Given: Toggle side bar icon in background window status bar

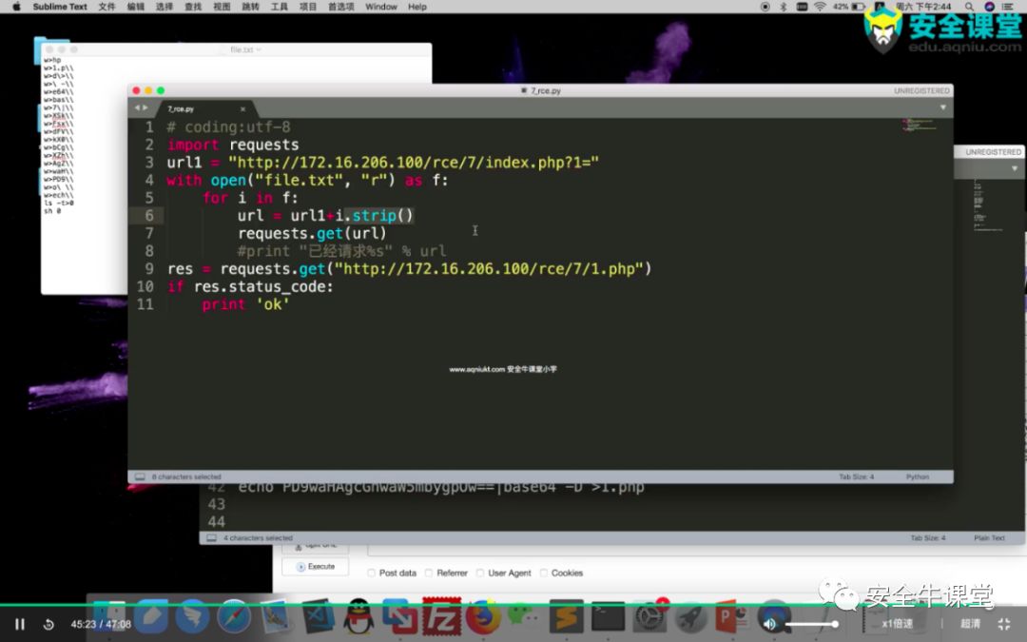Looking at the screenshot, I should [x=211, y=537].
